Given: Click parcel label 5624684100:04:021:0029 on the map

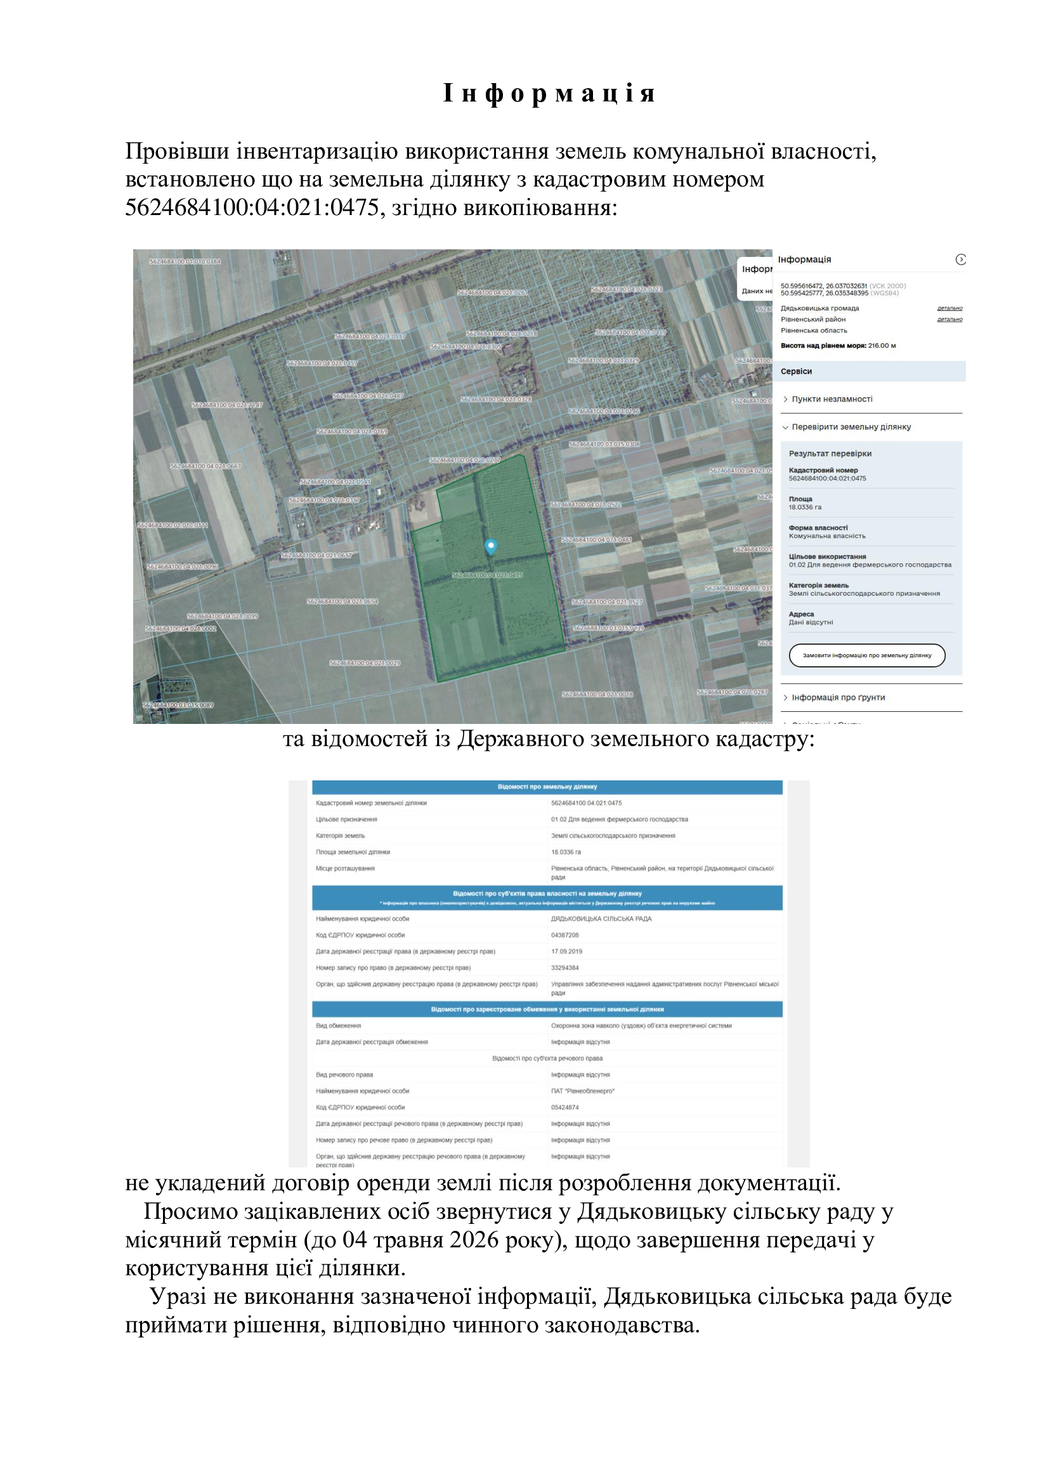Looking at the screenshot, I should [x=365, y=663].
